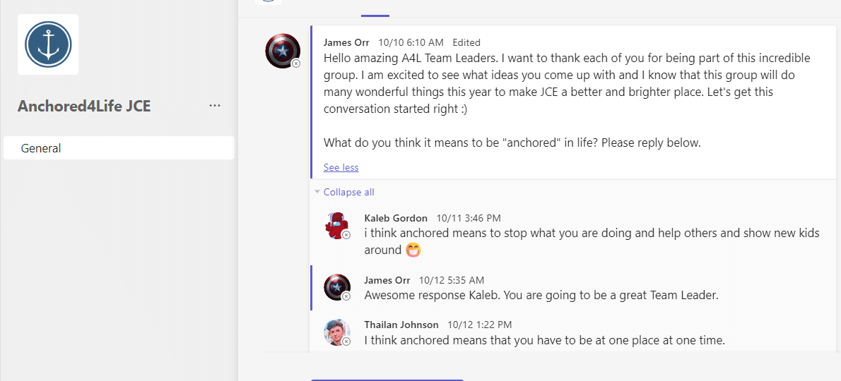Viewport: 841px width, 381px height.
Task: Open Kaleb Gordon's avatar
Action: point(337,225)
